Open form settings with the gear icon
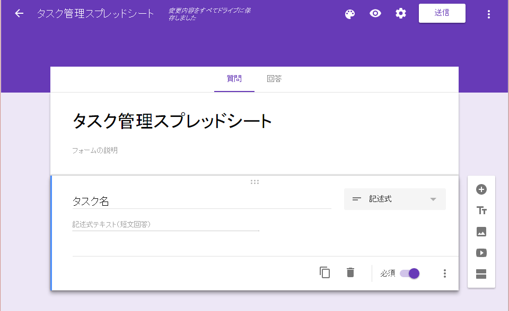Image resolution: width=509 pixels, height=311 pixels. pyautogui.click(x=401, y=14)
